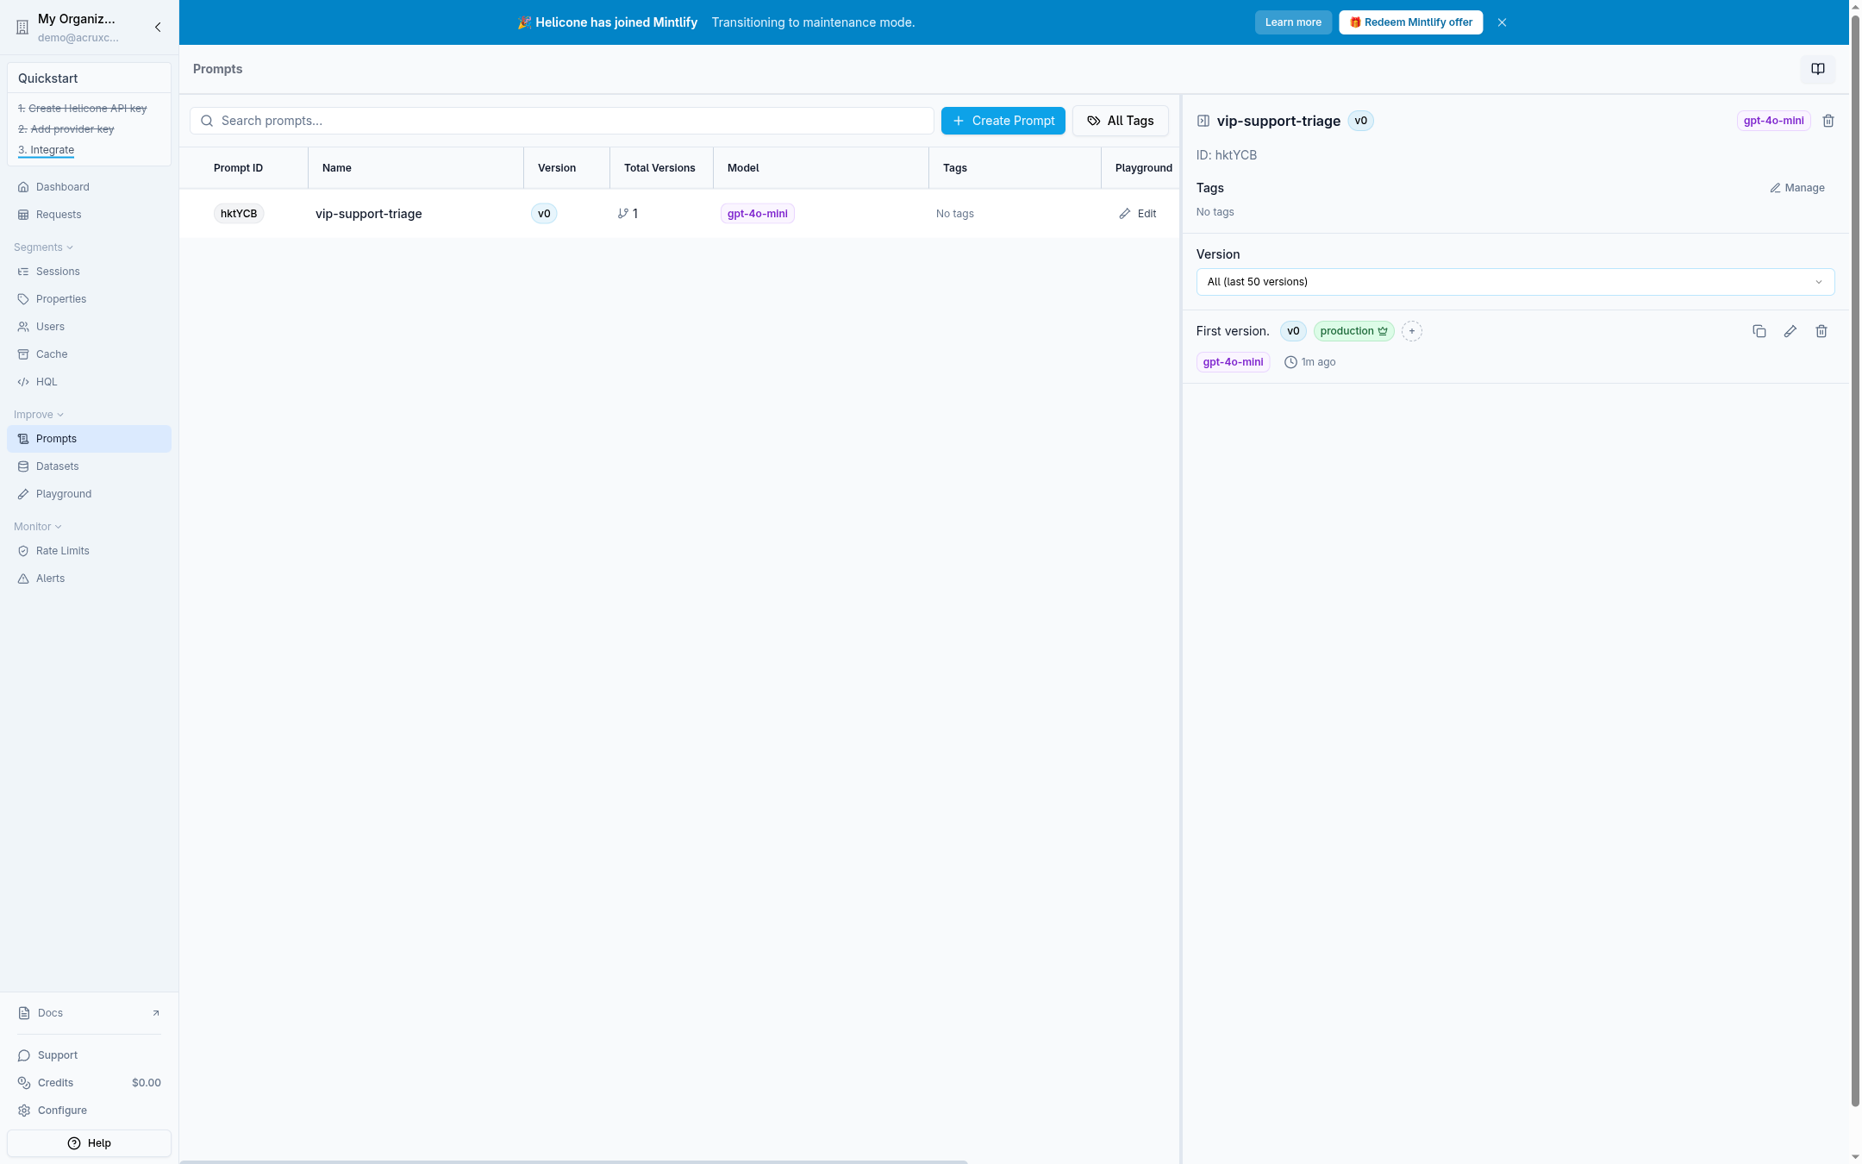
Task: Open Alerts page
Action: (89, 579)
